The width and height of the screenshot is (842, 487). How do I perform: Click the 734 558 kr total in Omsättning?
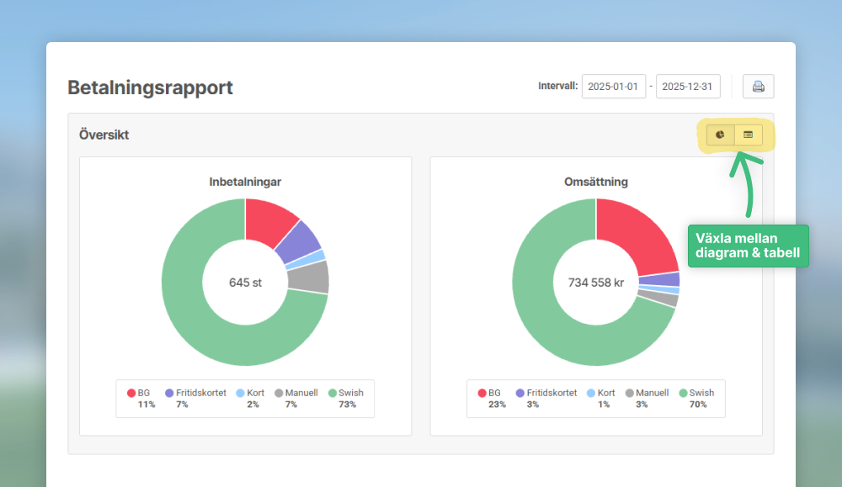(x=595, y=283)
